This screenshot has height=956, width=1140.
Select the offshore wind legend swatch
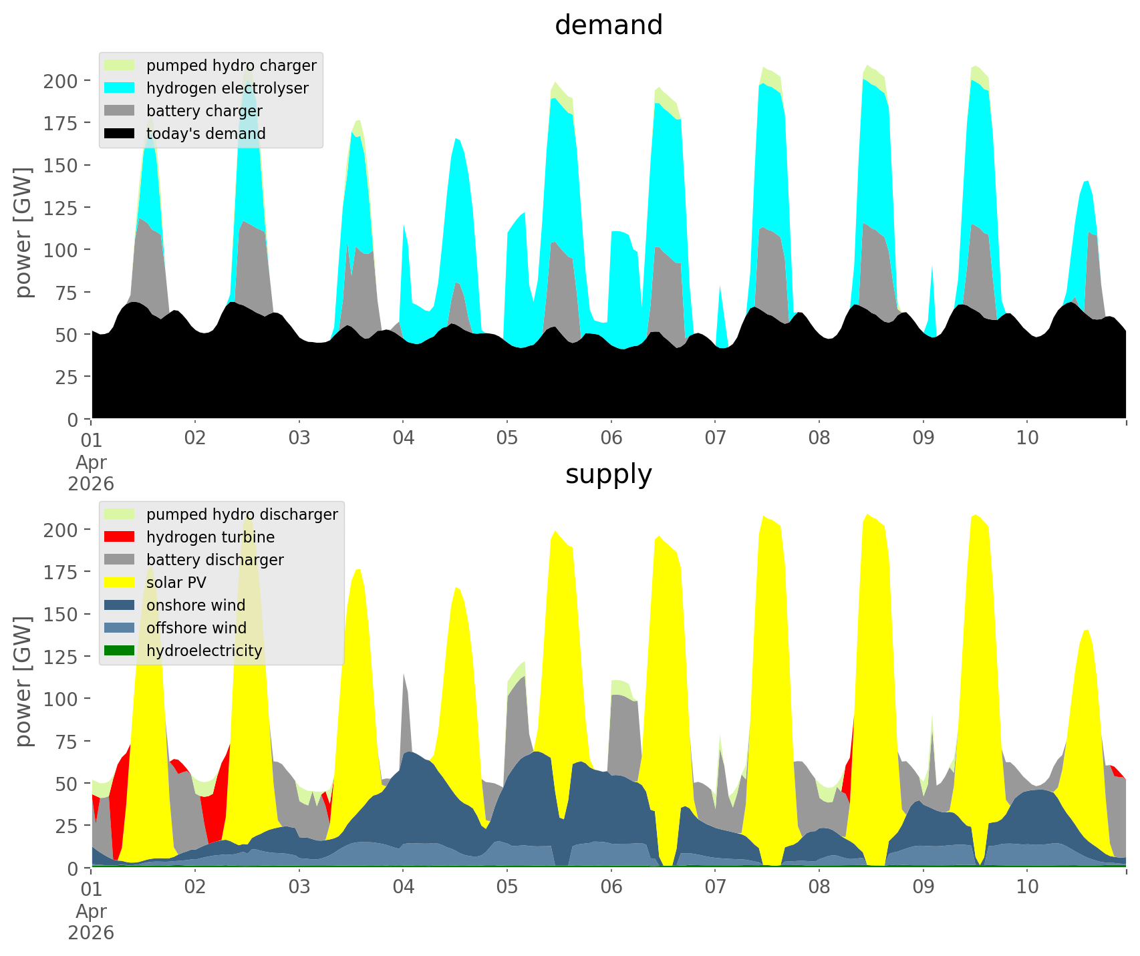[120, 628]
